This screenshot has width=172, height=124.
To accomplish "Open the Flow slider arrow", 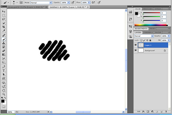I will [89, 2].
